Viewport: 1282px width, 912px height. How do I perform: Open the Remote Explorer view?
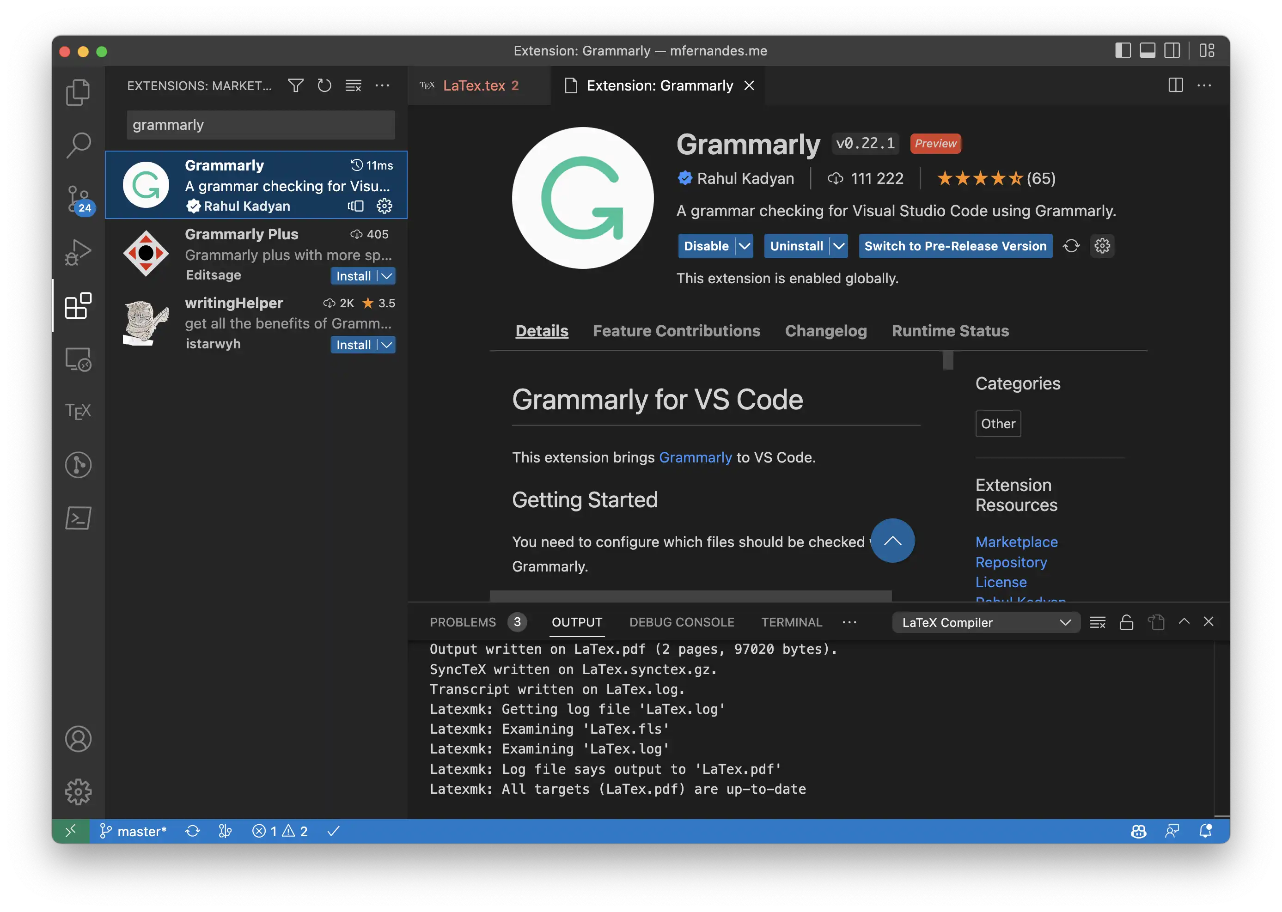click(79, 359)
